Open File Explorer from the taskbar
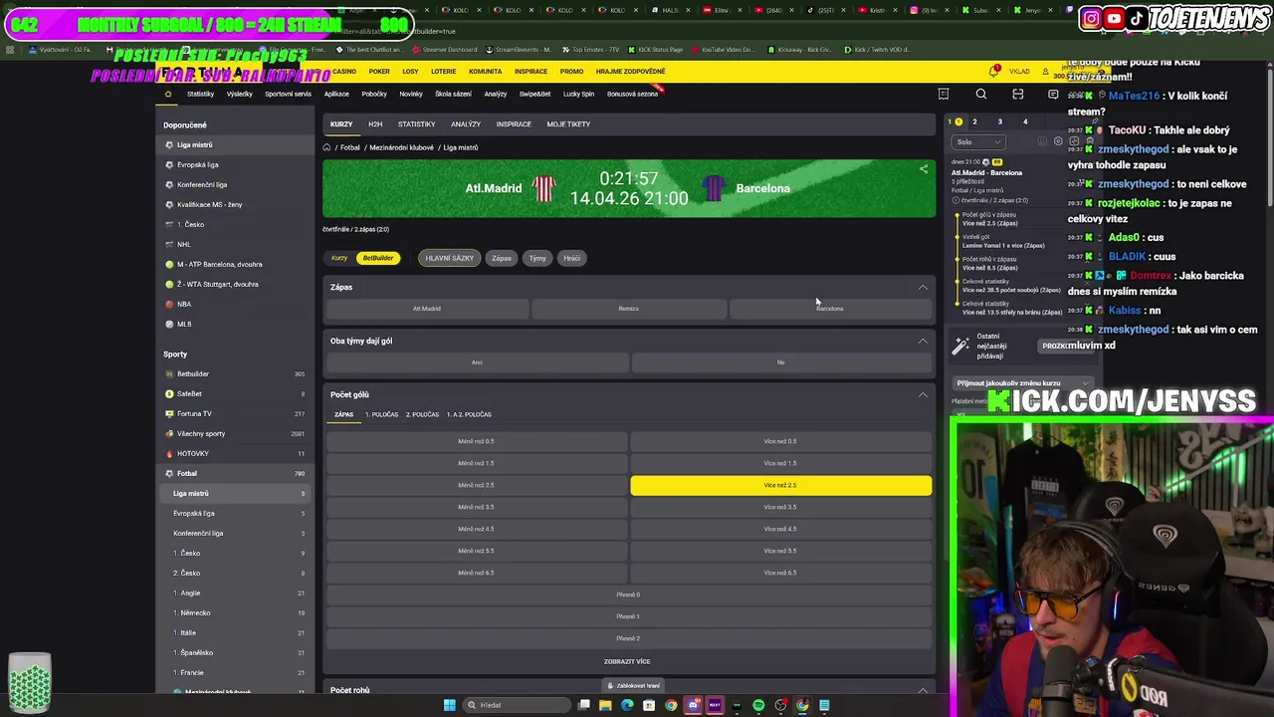The image size is (1274, 717). click(x=605, y=705)
